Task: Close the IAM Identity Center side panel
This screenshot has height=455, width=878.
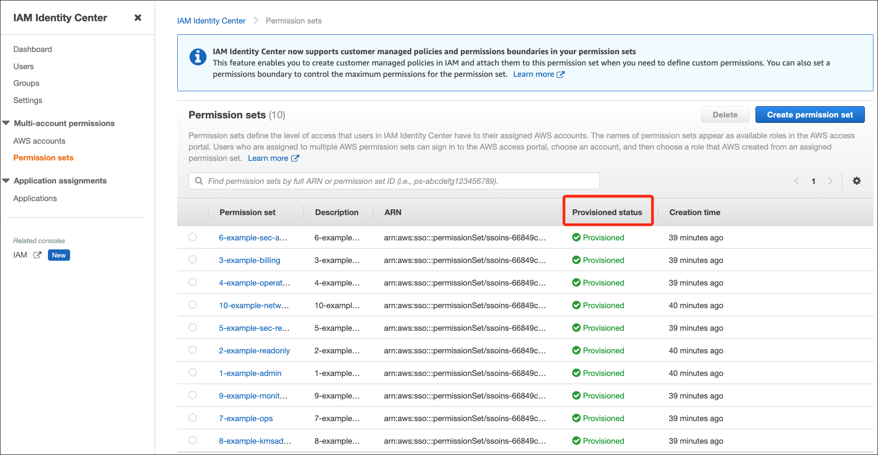Action: pos(138,18)
